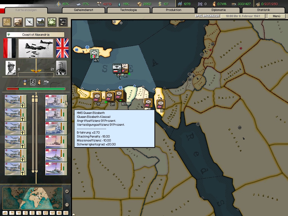Select the German commander portrait
Image resolution: width=288 pixels, height=216 pixels.
pos(11,68)
